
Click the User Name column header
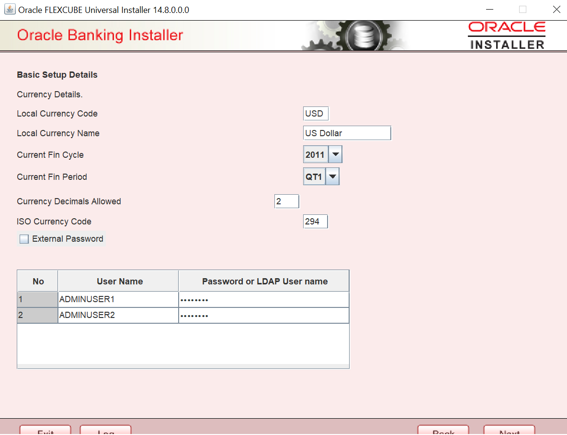pos(118,281)
